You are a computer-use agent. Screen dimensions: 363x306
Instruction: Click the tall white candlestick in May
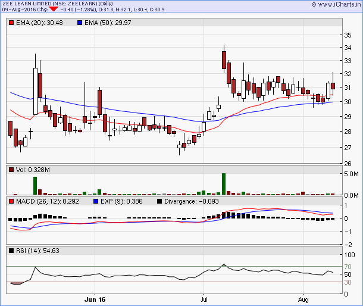[35, 91]
